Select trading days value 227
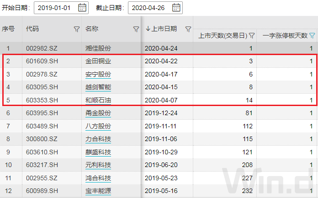Viewport: 318px width, 198px height. [x=248, y=178]
